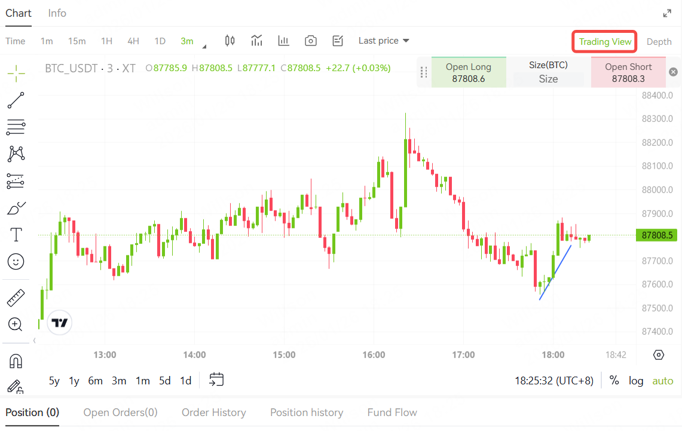Screen dimensions: 682x431
Task: Expand the Last price dropdown
Action: pyautogui.click(x=384, y=41)
